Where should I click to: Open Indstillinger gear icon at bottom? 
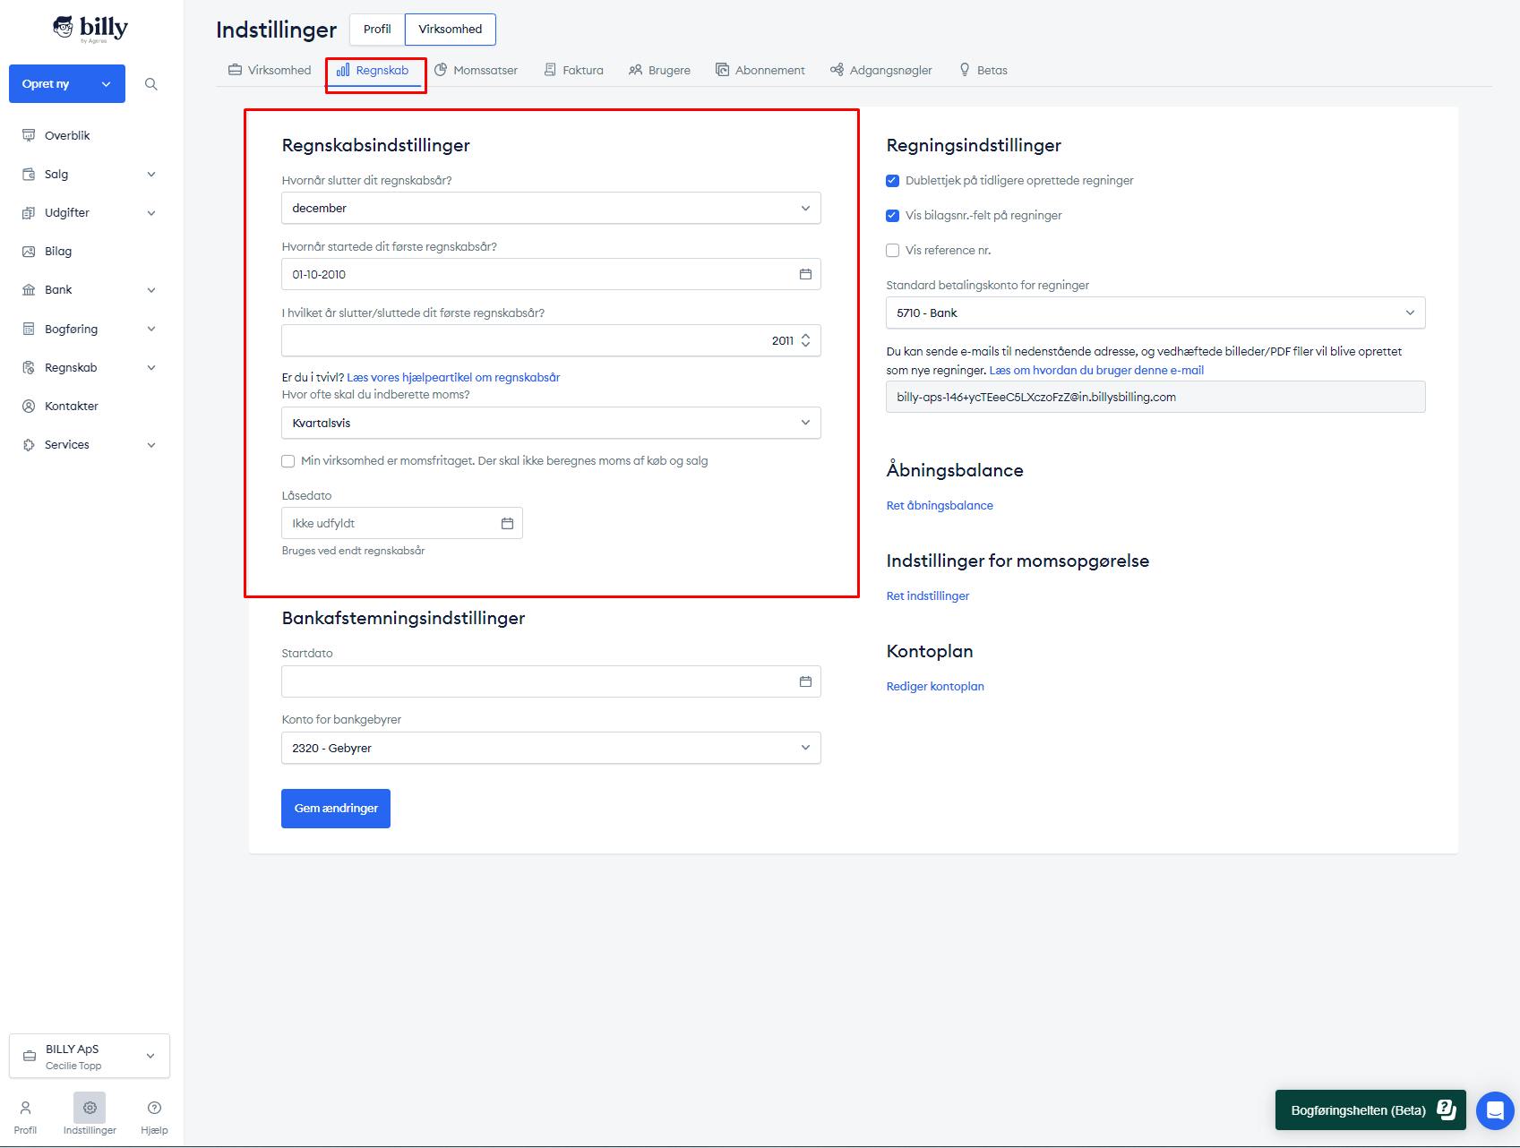coord(90,1108)
